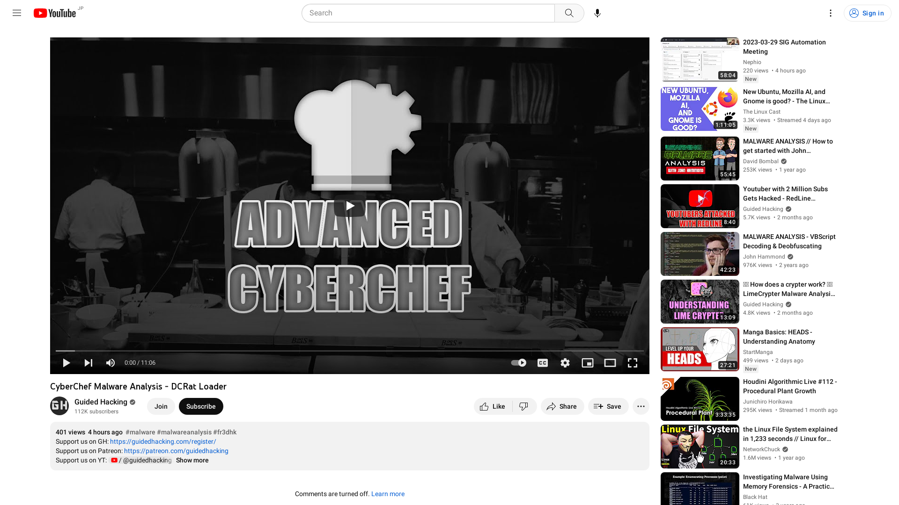Expand Show more description text
The width and height of the screenshot is (899, 505).
tap(192, 460)
